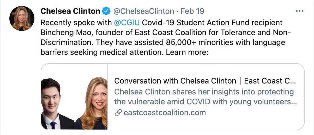
Task: Click the profile avatar beside the tweet
Action: click(22, 18)
